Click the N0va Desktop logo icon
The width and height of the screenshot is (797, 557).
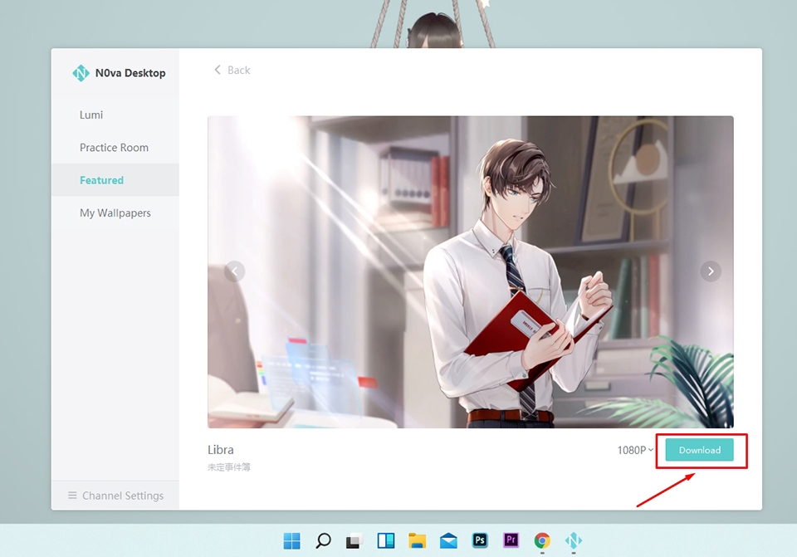point(81,73)
